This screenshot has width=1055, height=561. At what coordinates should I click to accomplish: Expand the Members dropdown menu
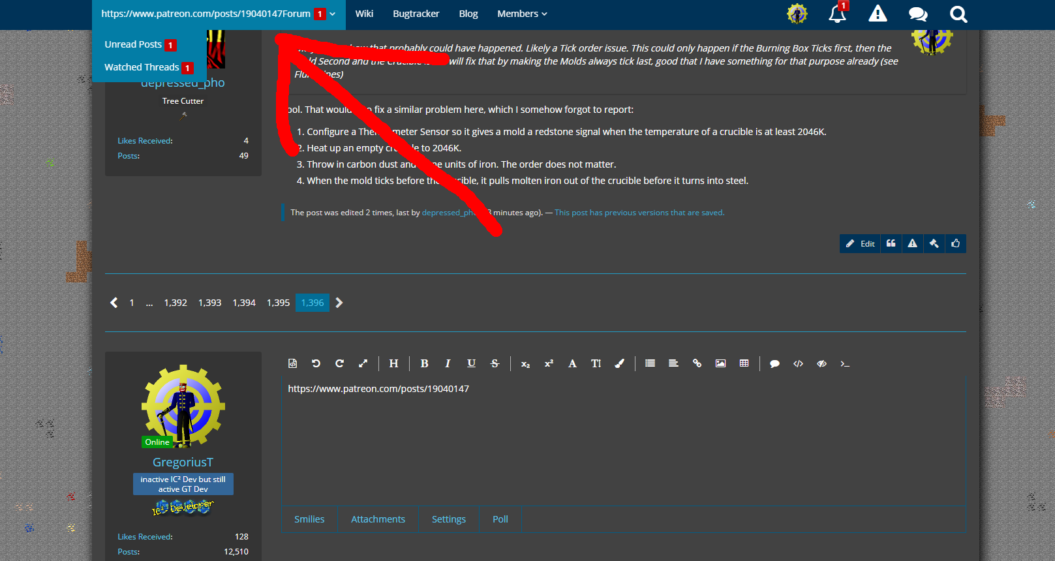point(522,14)
